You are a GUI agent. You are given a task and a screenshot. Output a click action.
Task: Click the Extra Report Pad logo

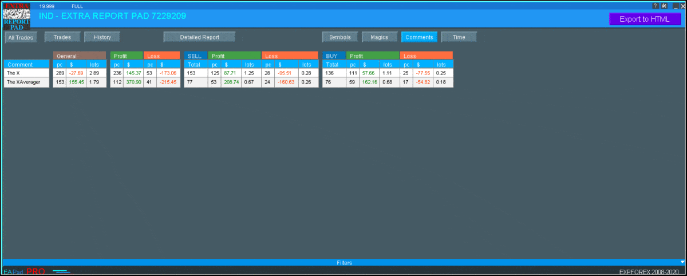click(17, 16)
